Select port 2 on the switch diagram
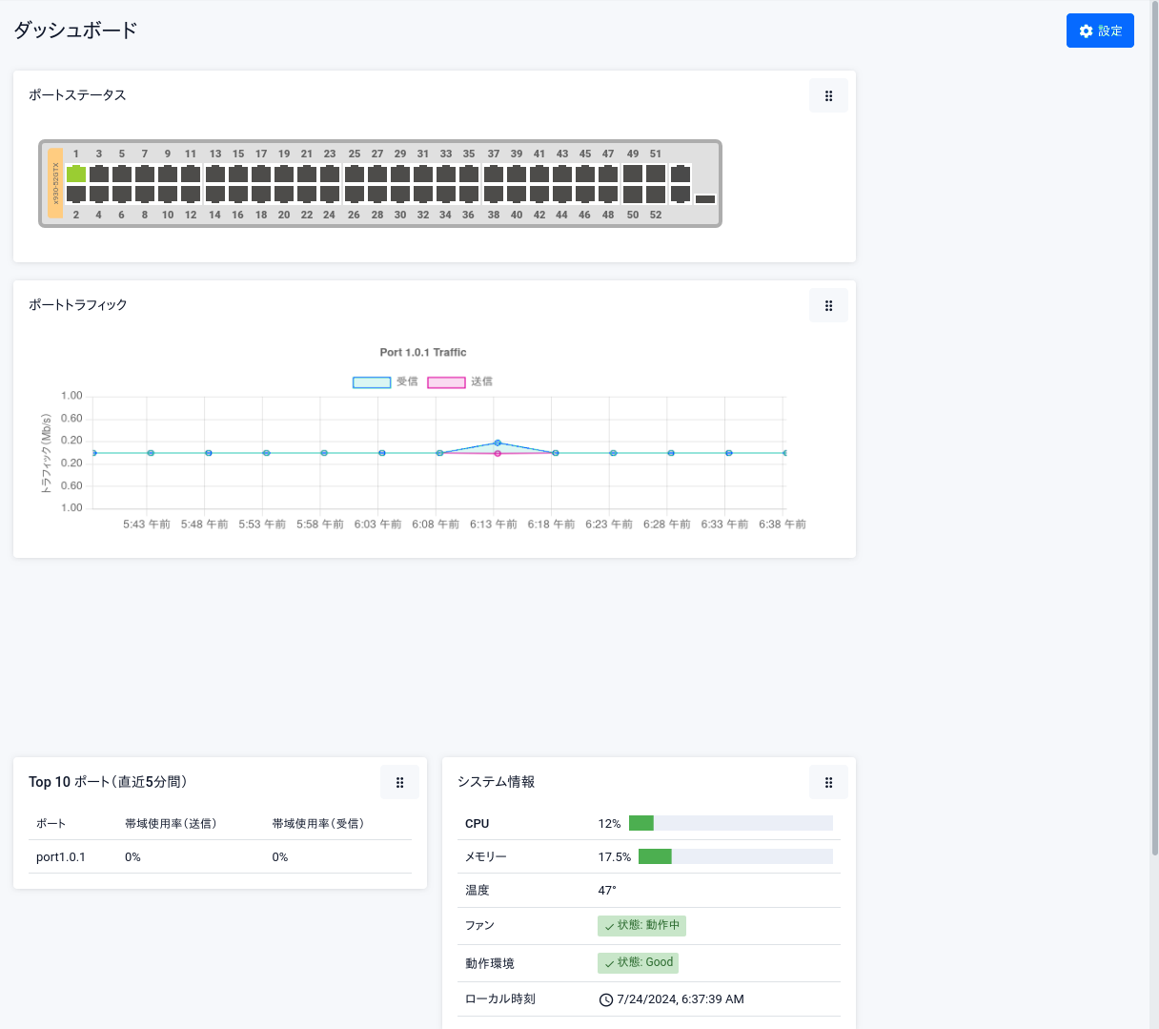The image size is (1159, 1029). 76,194
